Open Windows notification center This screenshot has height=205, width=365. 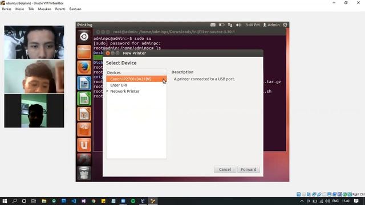[x=356, y=201]
